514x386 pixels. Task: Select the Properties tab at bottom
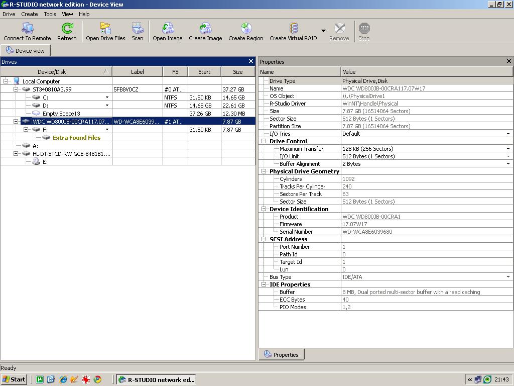(282, 354)
